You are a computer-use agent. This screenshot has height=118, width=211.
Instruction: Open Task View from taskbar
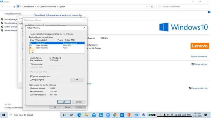pyautogui.click(x=72, y=115)
